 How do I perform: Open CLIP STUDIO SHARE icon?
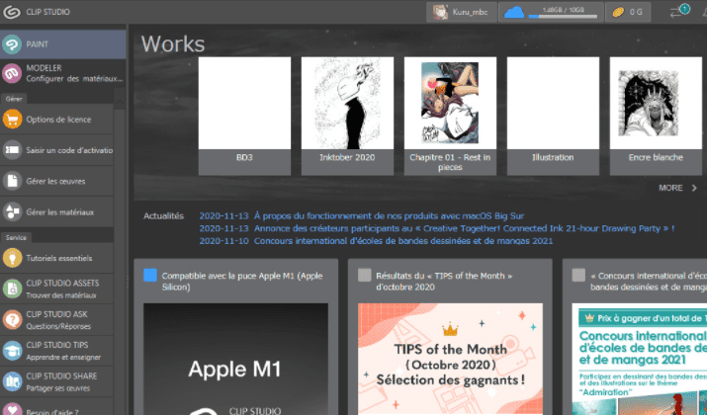tap(12, 381)
